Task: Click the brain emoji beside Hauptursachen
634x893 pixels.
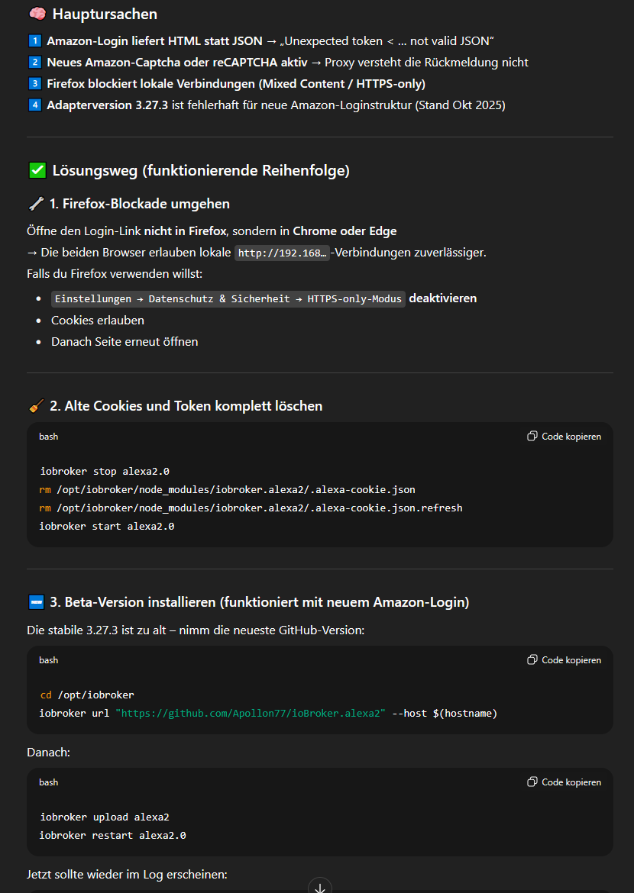Action: point(37,14)
